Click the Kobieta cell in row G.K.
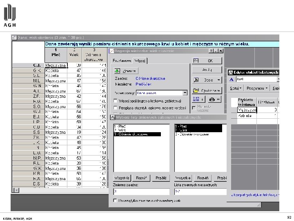Image resolution: width=294 pixels, height=221 pixels. (56, 70)
